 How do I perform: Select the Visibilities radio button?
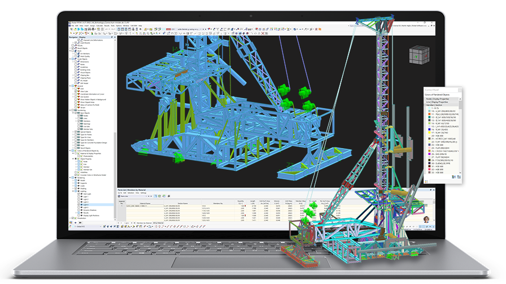tap(76, 172)
